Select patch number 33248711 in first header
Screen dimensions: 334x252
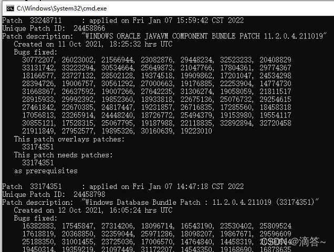pyautogui.click(x=46, y=20)
